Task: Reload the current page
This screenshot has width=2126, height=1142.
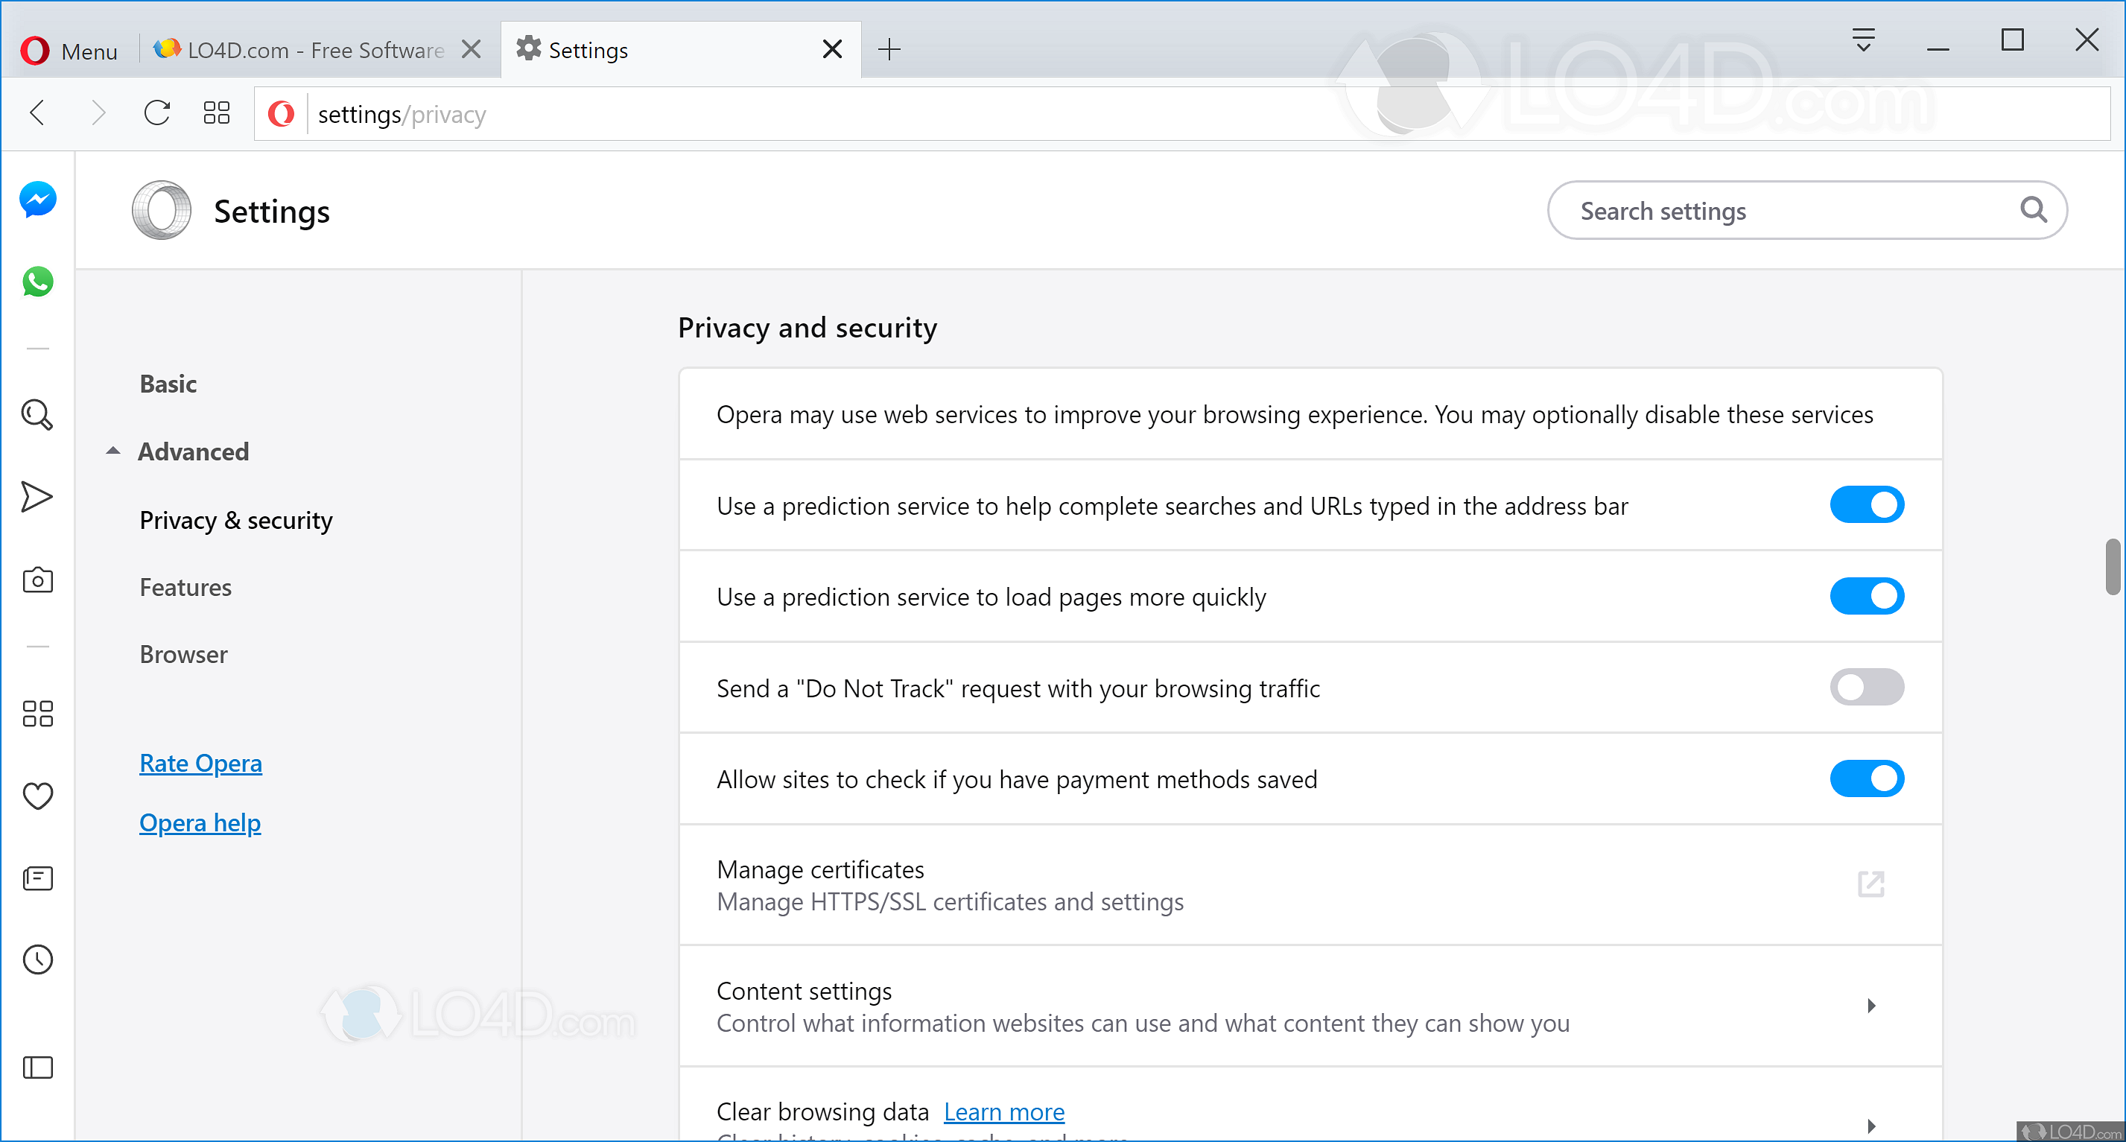Action: (x=157, y=113)
